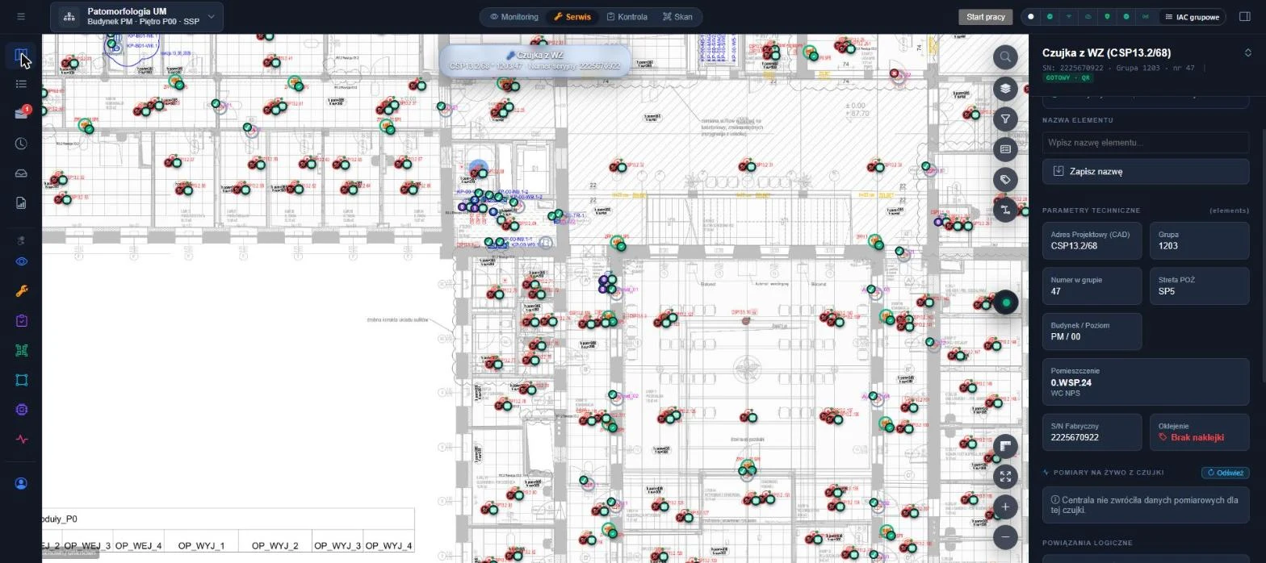Open the user profile account
Viewport: 1266px width, 563px height.
[21, 483]
